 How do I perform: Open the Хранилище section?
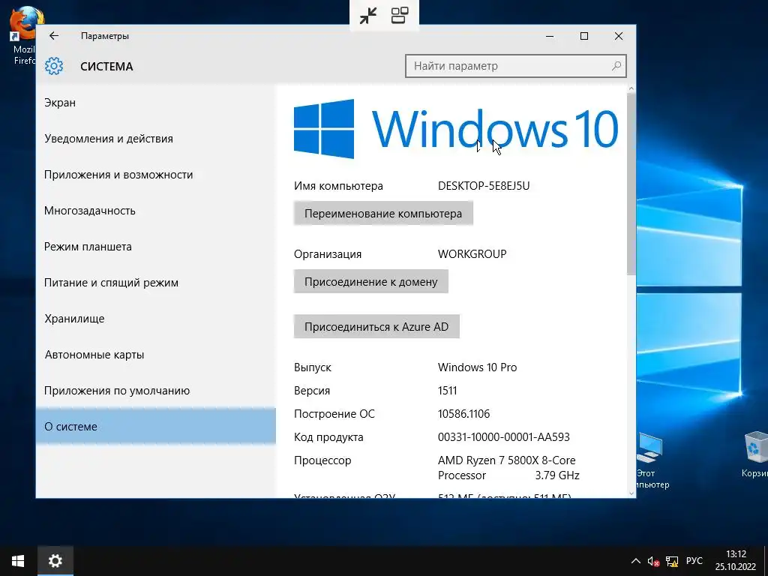coord(156,319)
